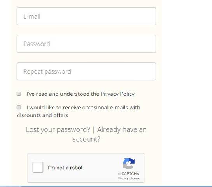This screenshot has width=212, height=187.
Task: Focus the Password input field
Action: (86, 44)
